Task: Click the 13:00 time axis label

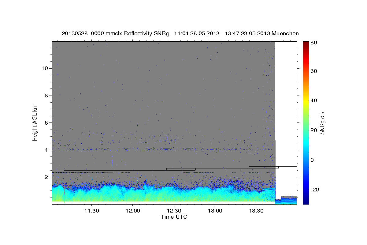Action: point(215,211)
